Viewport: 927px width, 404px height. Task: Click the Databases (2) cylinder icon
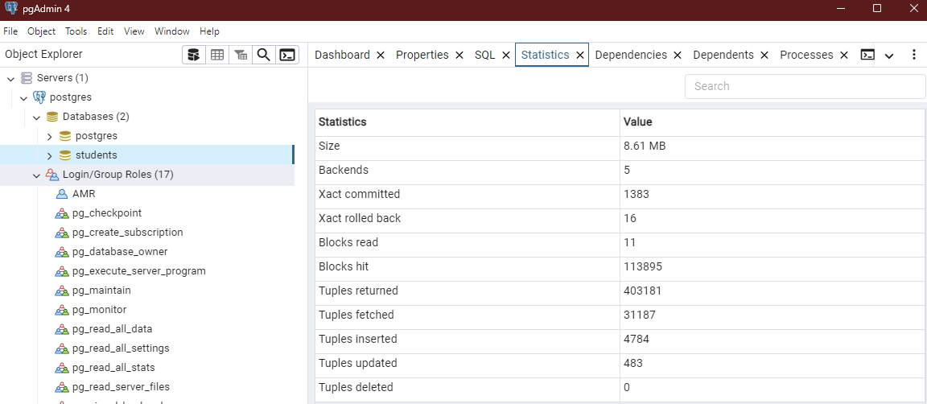(52, 117)
